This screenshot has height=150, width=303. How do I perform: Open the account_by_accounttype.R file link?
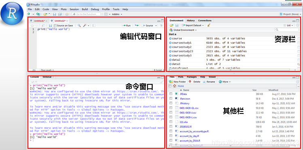[x=194, y=131]
